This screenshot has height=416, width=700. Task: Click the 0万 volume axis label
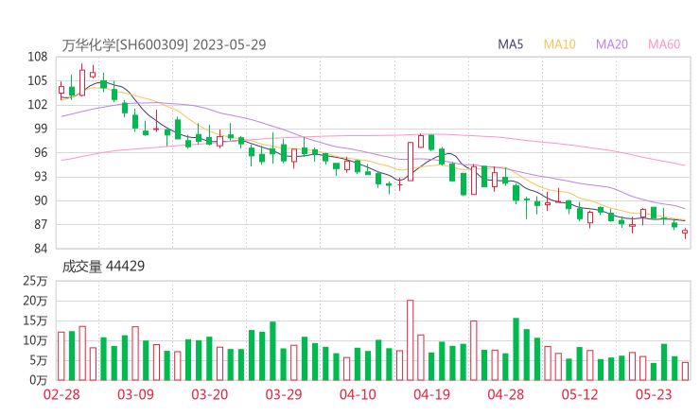39,380
